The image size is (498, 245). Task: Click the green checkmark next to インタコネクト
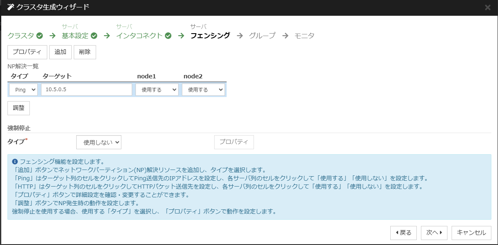(168, 36)
